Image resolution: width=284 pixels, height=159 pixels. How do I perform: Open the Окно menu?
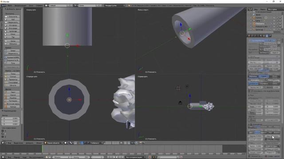click(x=31, y=5)
